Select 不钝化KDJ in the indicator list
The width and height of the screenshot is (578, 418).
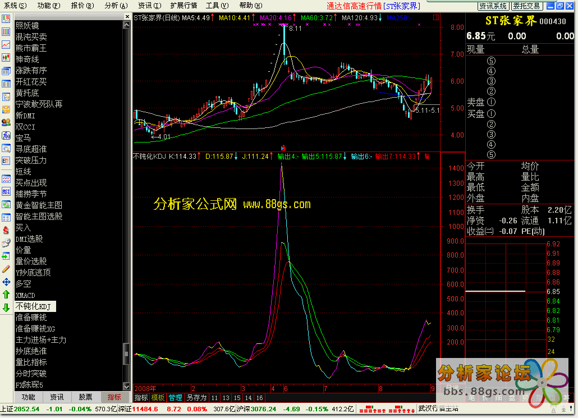tap(35, 306)
